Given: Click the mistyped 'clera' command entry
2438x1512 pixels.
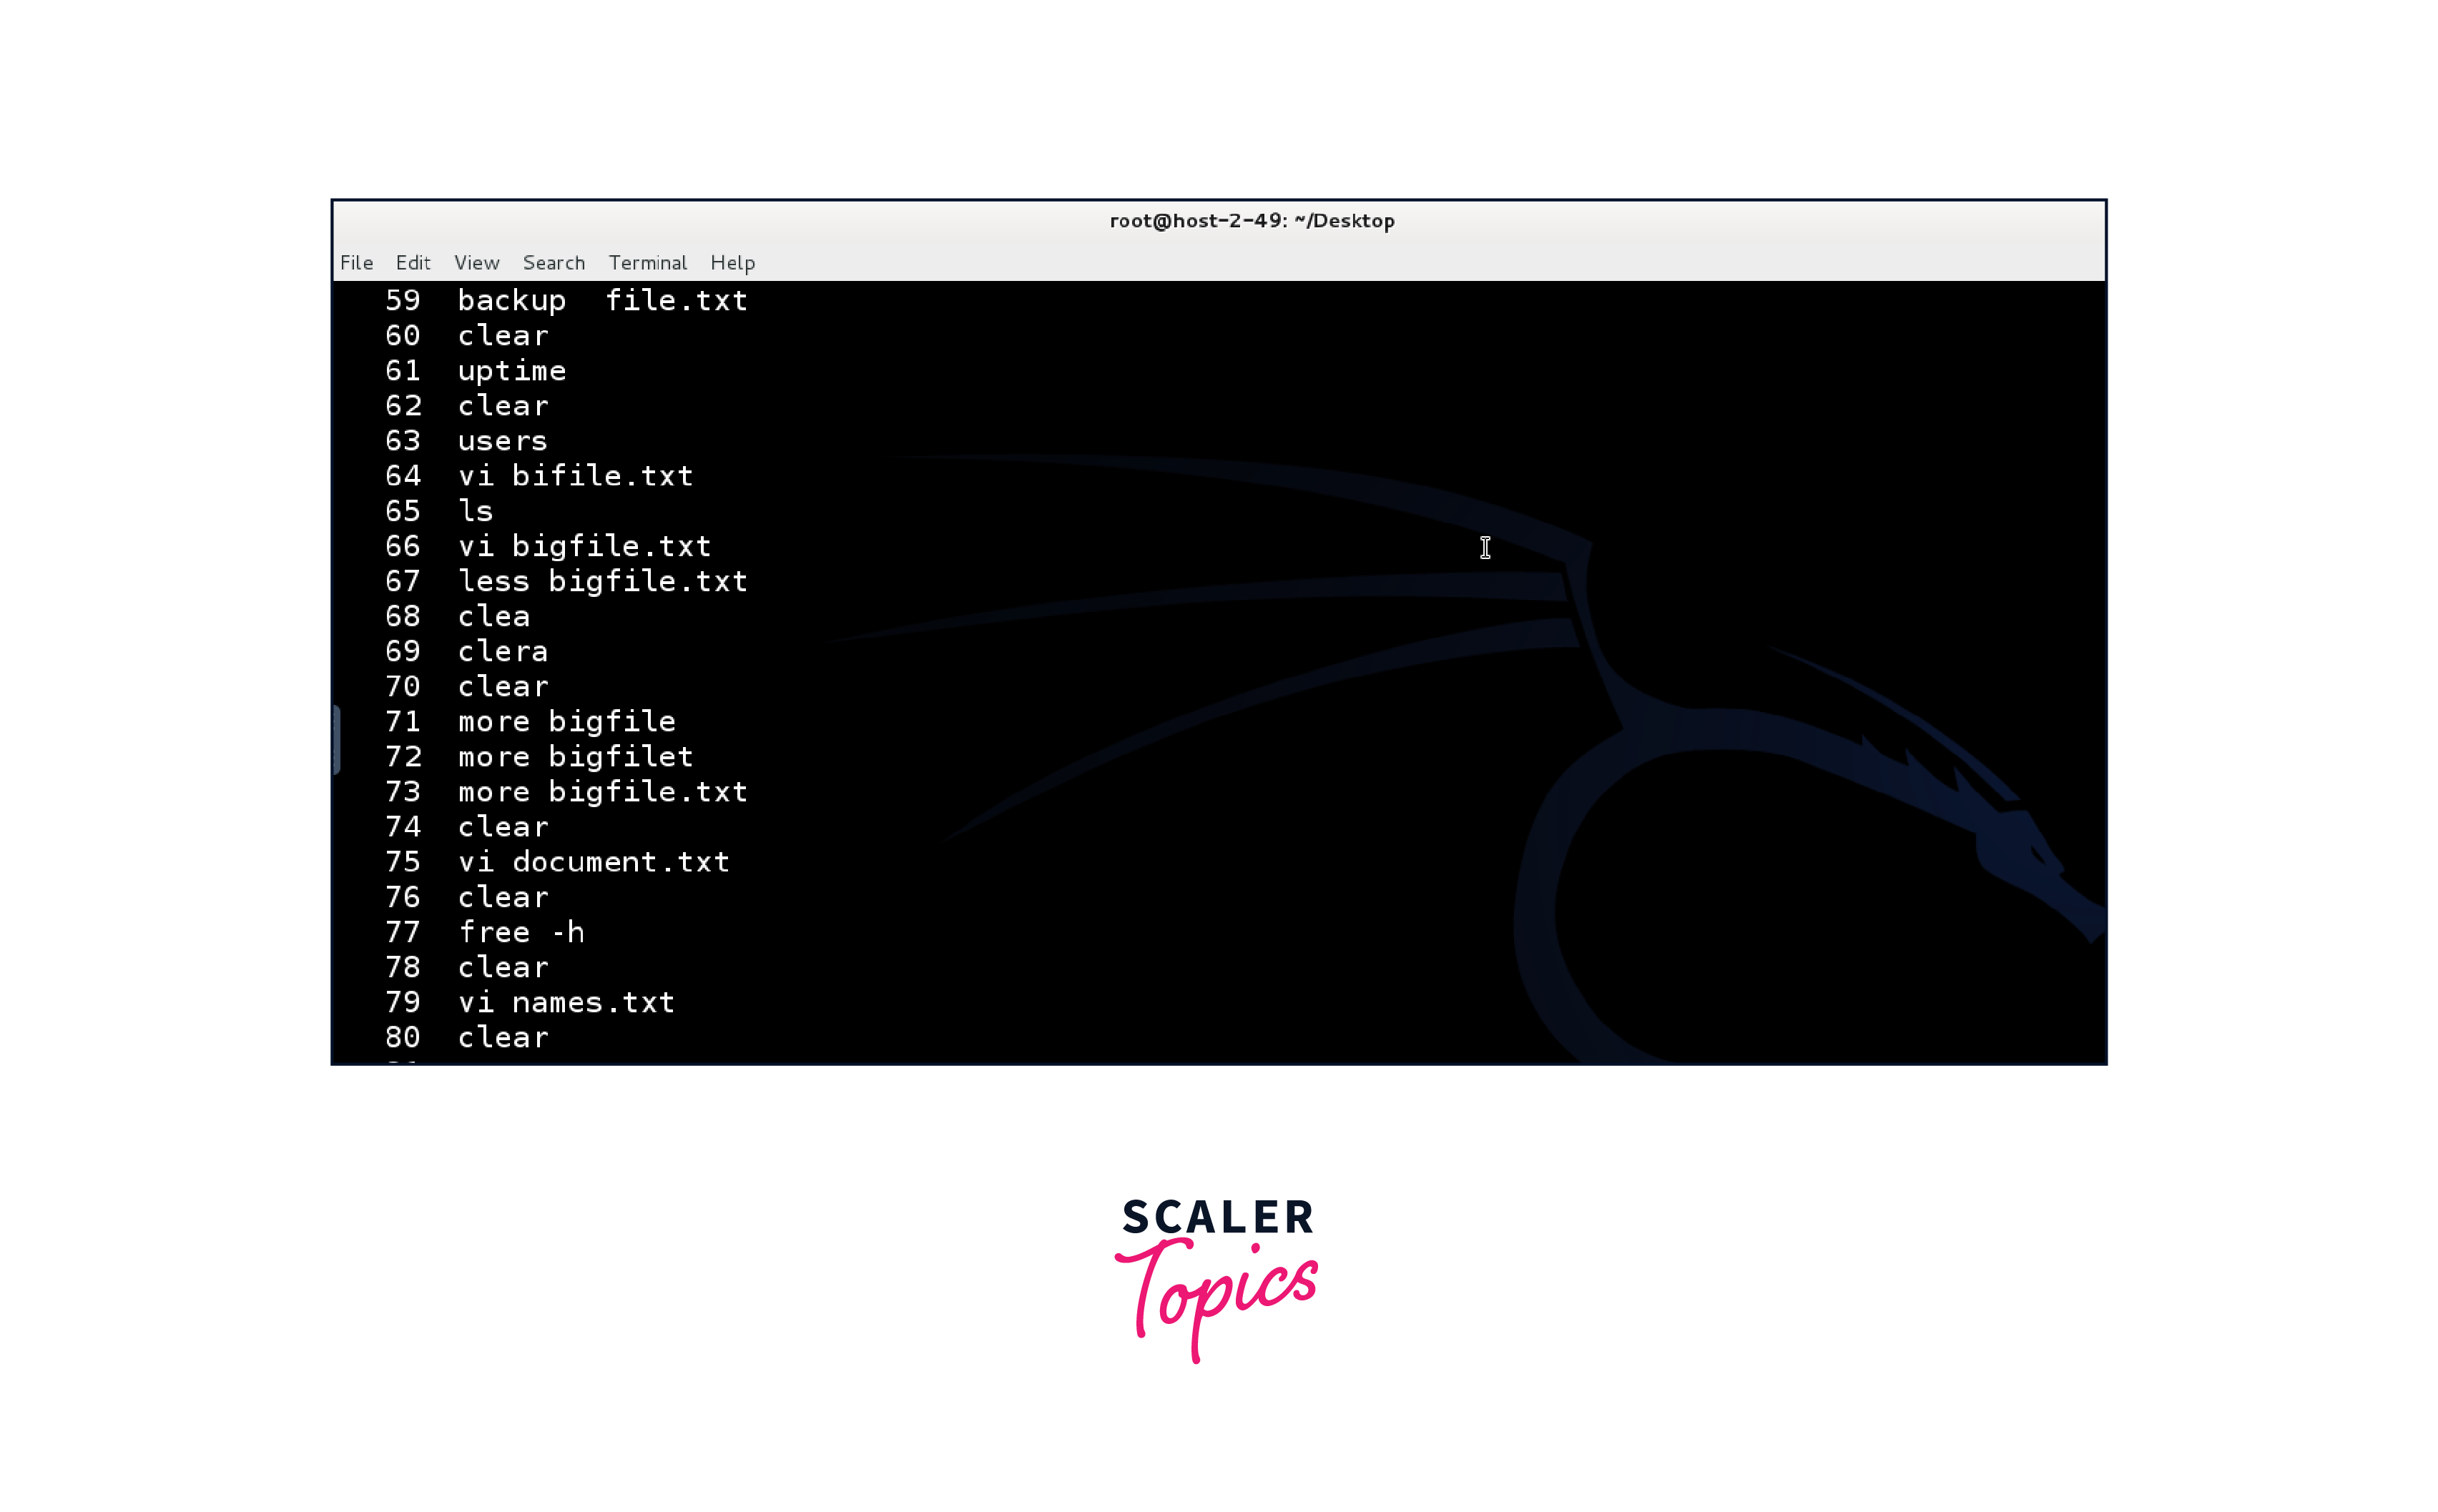Looking at the screenshot, I should (503, 651).
